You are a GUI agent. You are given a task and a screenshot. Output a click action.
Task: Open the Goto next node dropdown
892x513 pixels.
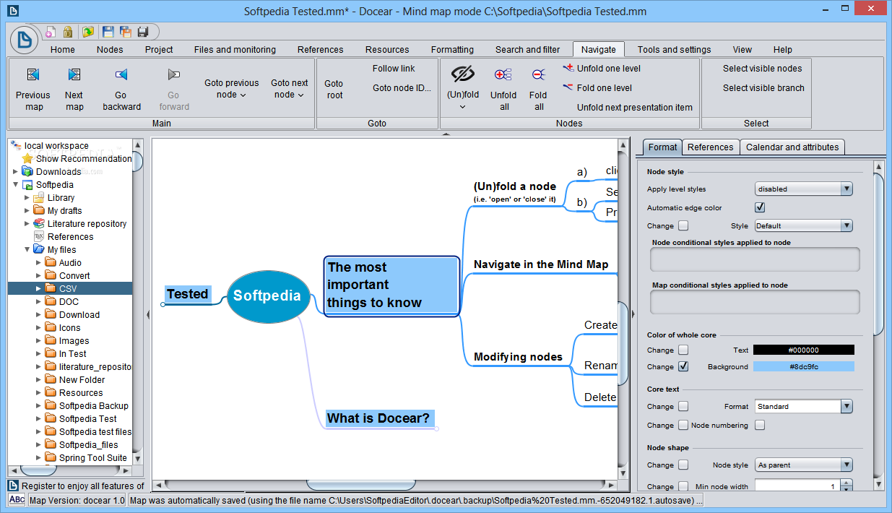tap(290, 89)
